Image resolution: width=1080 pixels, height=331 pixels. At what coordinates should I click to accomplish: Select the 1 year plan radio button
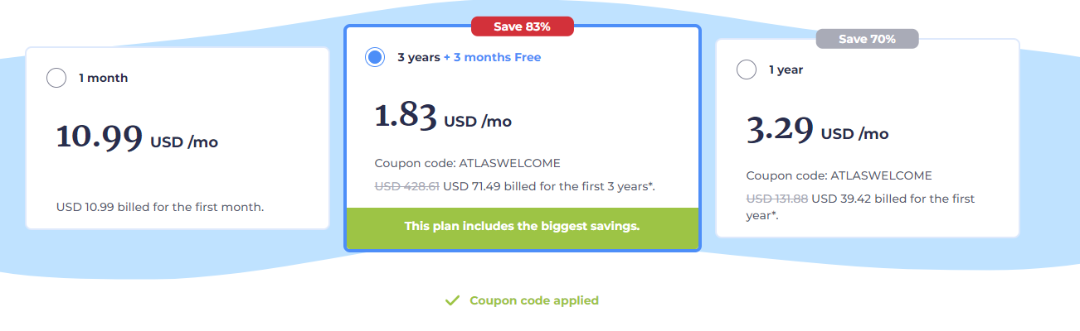[746, 70]
